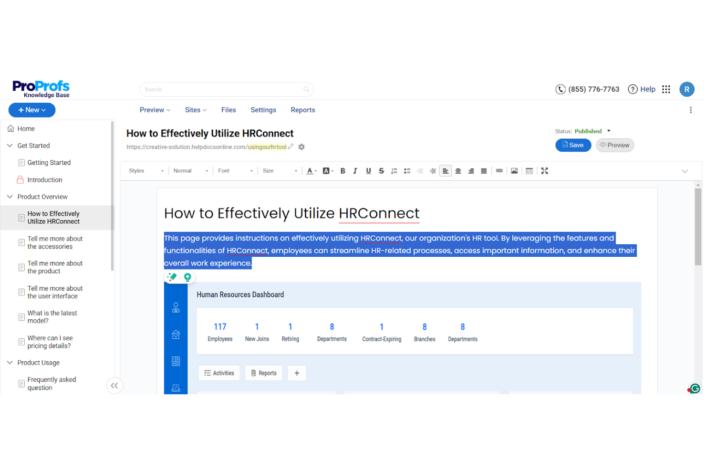Expand the editor to fullscreen mode

tap(544, 170)
